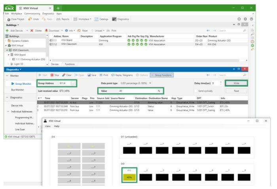The width and height of the screenshot is (277, 189).
Task: Open the Help menu in KNX Virtual window
Action: (x=57, y=126)
